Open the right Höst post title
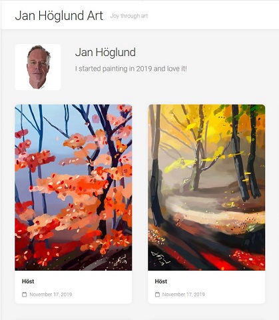The width and height of the screenshot is (279, 320). tap(161, 281)
